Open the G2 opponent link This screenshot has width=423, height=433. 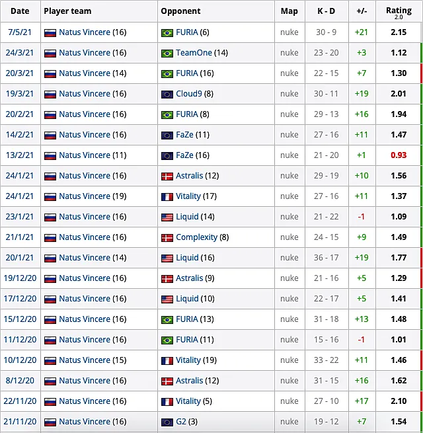pyautogui.click(x=181, y=421)
